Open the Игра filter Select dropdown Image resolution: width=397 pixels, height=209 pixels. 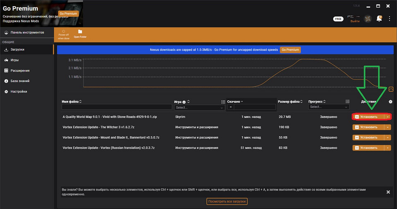(x=199, y=107)
